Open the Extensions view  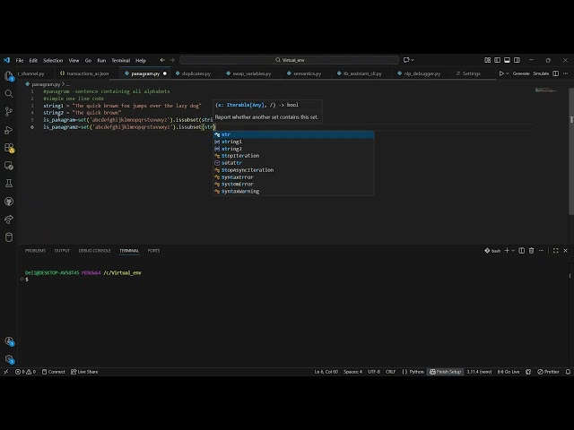[9, 148]
